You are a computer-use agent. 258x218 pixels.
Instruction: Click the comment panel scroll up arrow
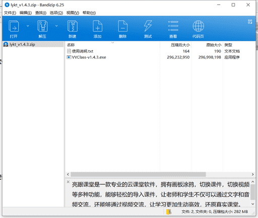(x=253, y=182)
